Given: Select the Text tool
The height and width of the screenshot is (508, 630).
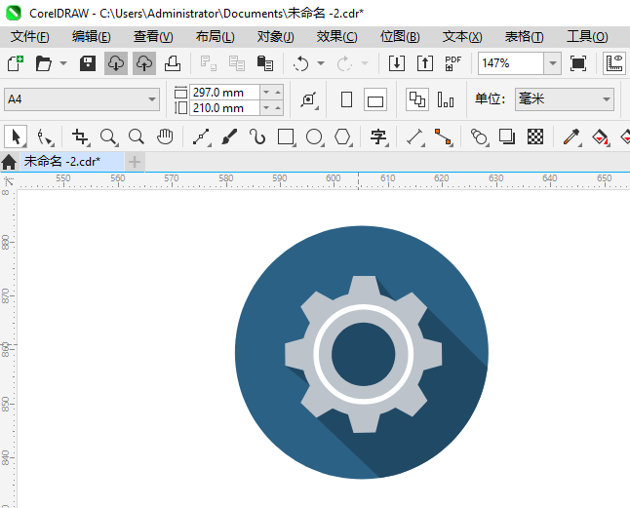Looking at the screenshot, I should click(379, 137).
